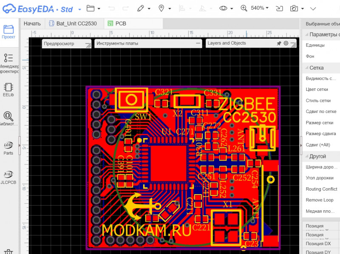Click the export/share arrow toolbar icon
340x254 pixels.
(x=279, y=8)
